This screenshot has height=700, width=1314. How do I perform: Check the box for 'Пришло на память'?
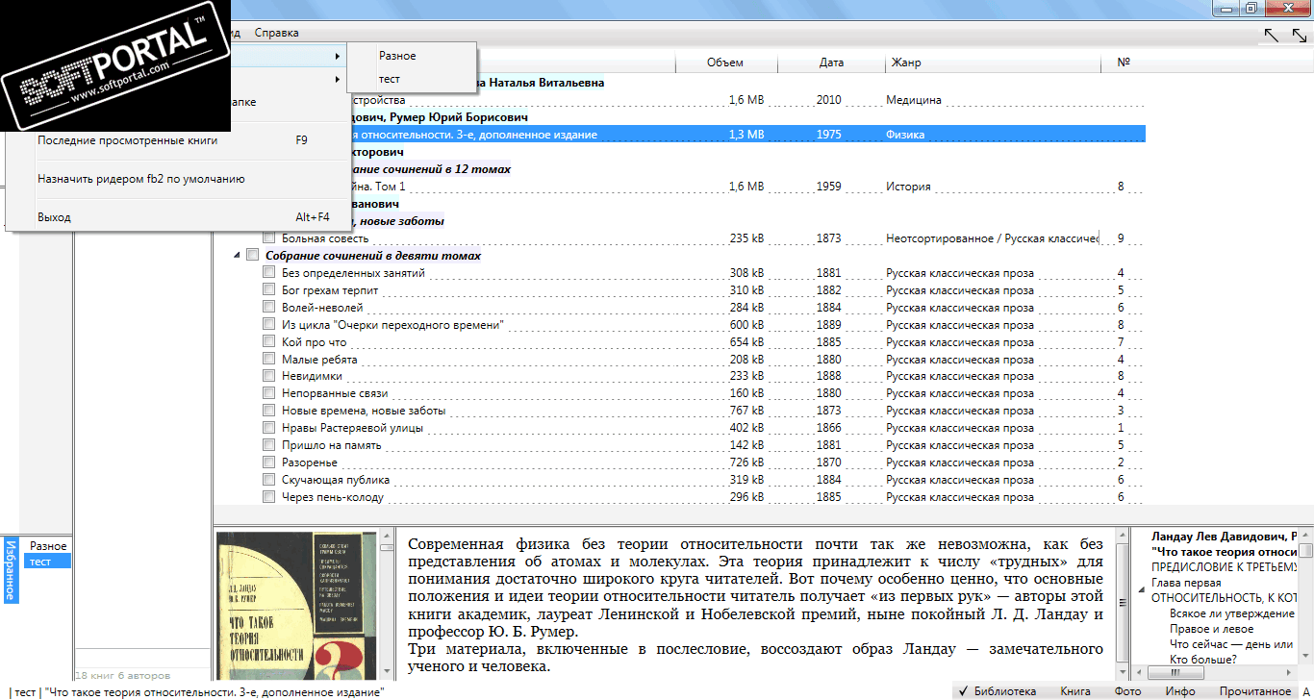(x=269, y=446)
